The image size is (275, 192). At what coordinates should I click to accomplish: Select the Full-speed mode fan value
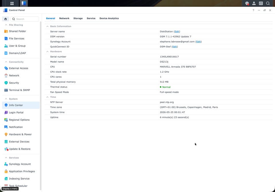click(x=169, y=92)
